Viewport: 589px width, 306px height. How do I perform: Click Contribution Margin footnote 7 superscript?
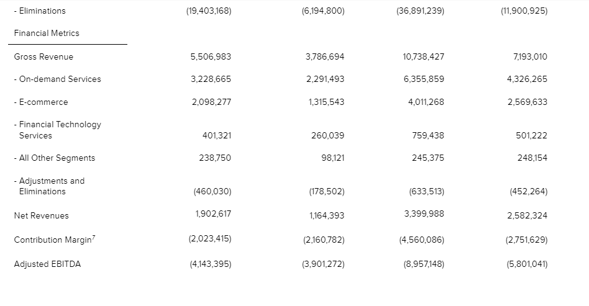pos(94,237)
